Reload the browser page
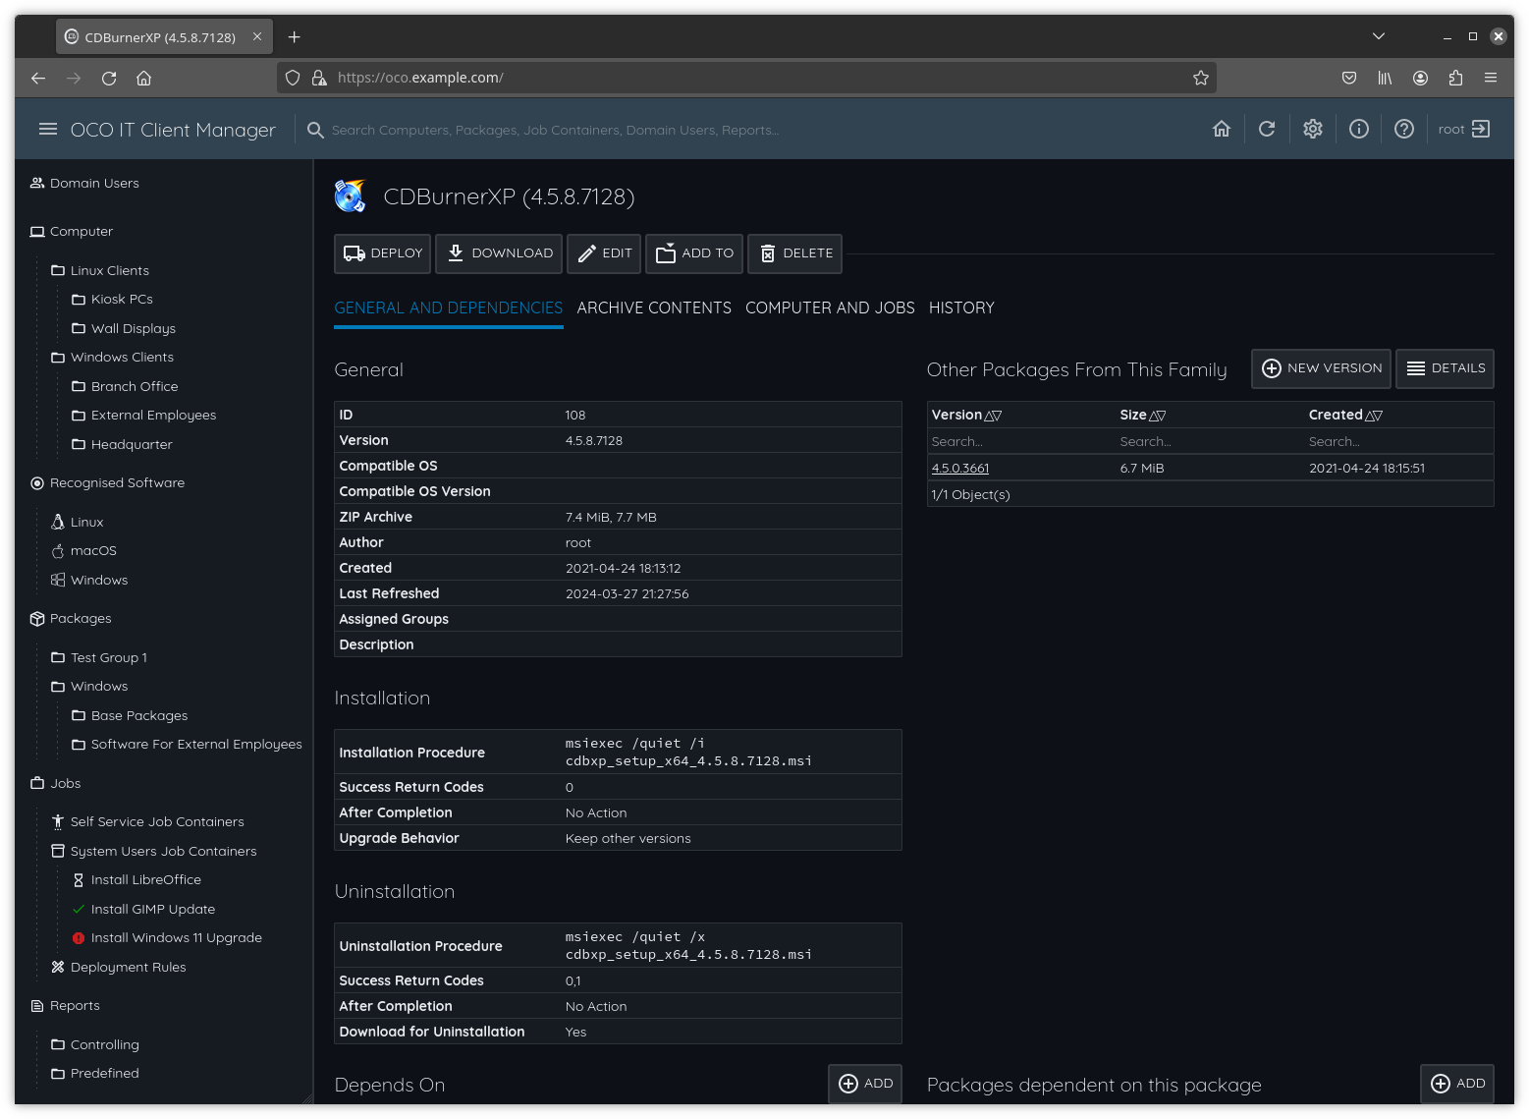1529x1119 pixels. click(x=109, y=78)
